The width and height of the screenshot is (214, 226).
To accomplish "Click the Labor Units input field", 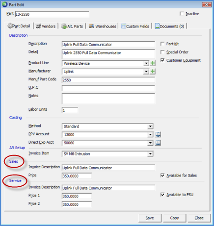I will (70, 110).
